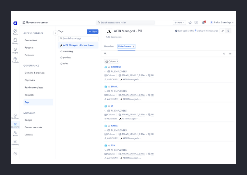Click the blue New tag button
247x175 pixels.
[93, 31]
